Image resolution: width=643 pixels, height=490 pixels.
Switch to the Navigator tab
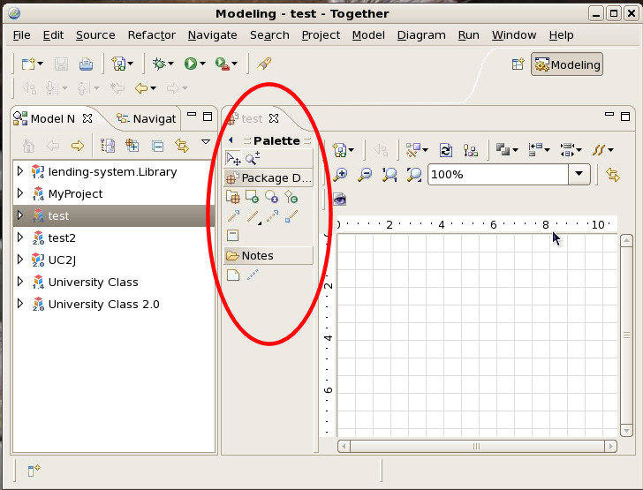click(146, 118)
